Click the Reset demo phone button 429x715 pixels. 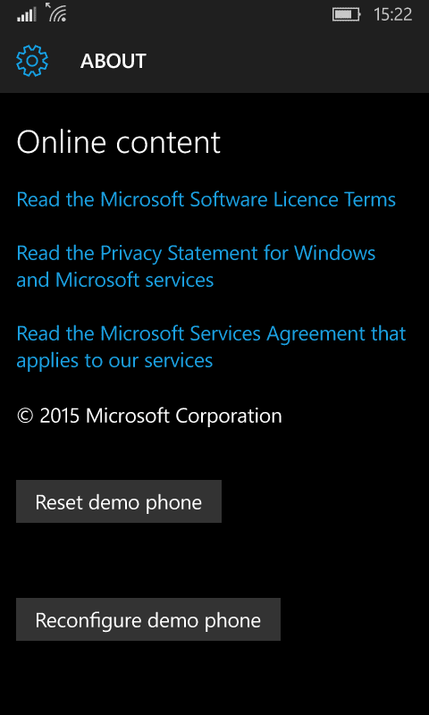(119, 501)
